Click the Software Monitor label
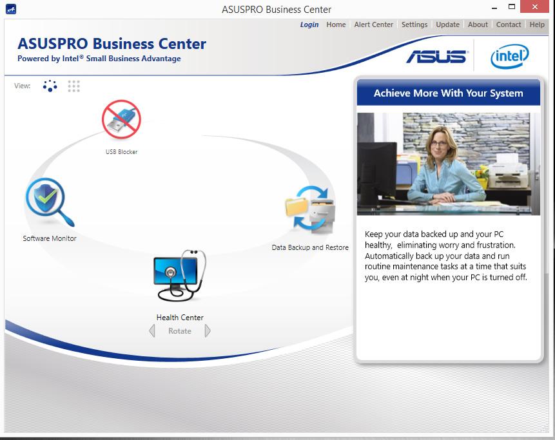Viewport: 555px width, 440px height. [50, 238]
